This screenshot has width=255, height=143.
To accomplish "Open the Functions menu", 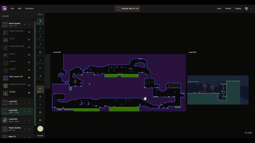I will tap(29, 8).
